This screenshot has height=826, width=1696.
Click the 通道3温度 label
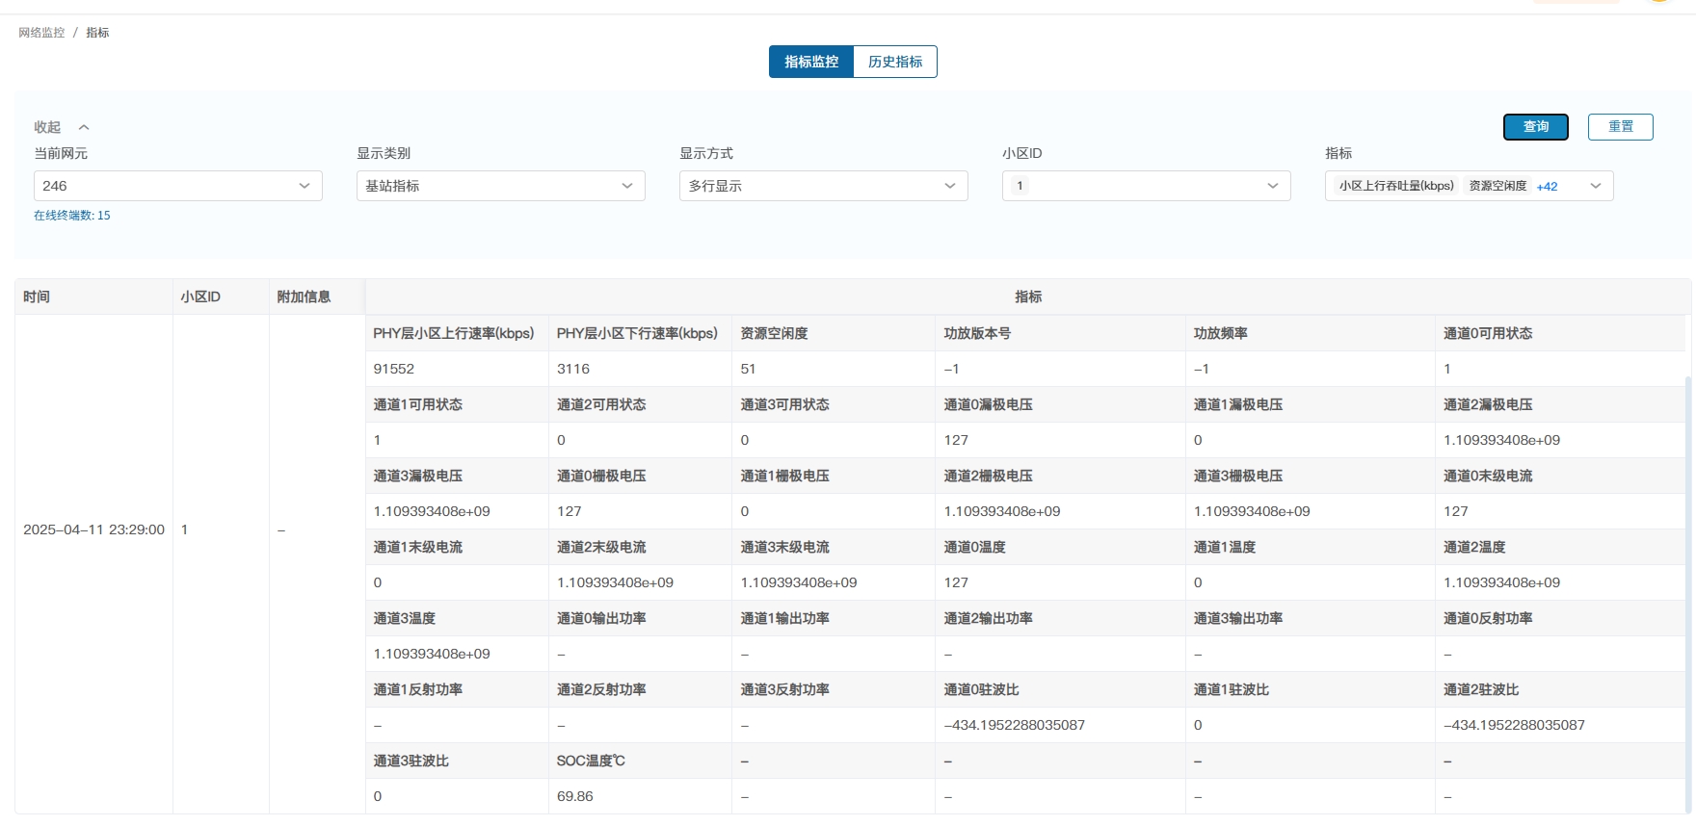[405, 618]
